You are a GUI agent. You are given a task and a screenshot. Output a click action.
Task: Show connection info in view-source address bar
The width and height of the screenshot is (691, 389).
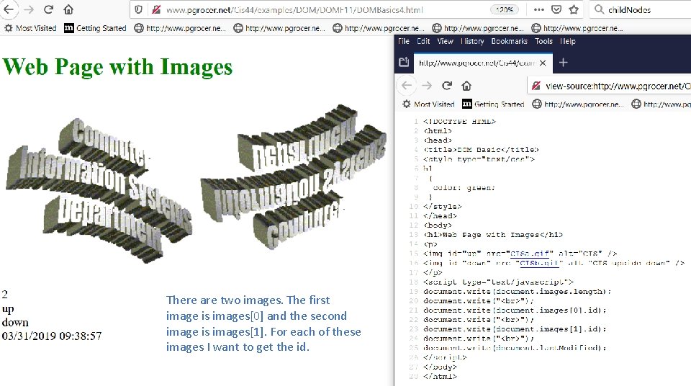point(536,86)
